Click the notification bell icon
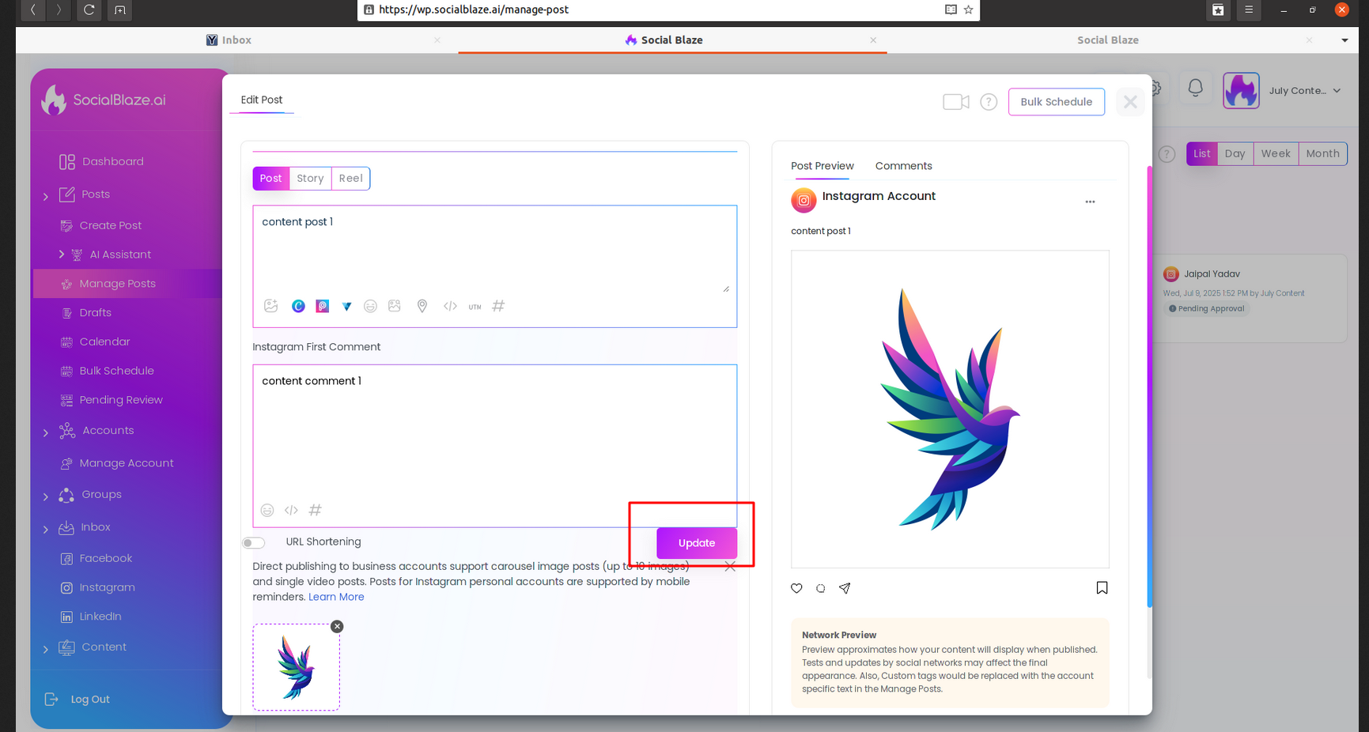The image size is (1369, 732). click(1196, 88)
